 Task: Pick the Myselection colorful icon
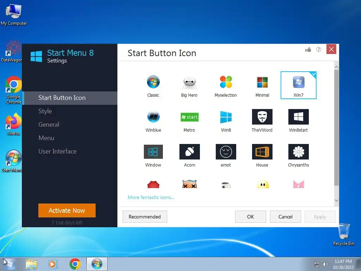coord(226,86)
